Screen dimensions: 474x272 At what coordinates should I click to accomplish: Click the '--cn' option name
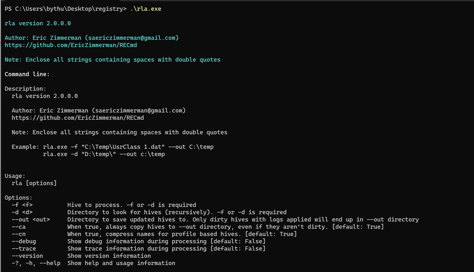(19, 234)
